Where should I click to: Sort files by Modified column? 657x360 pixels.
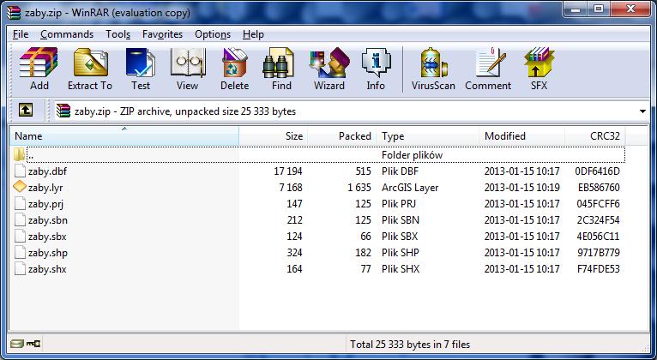(521, 136)
